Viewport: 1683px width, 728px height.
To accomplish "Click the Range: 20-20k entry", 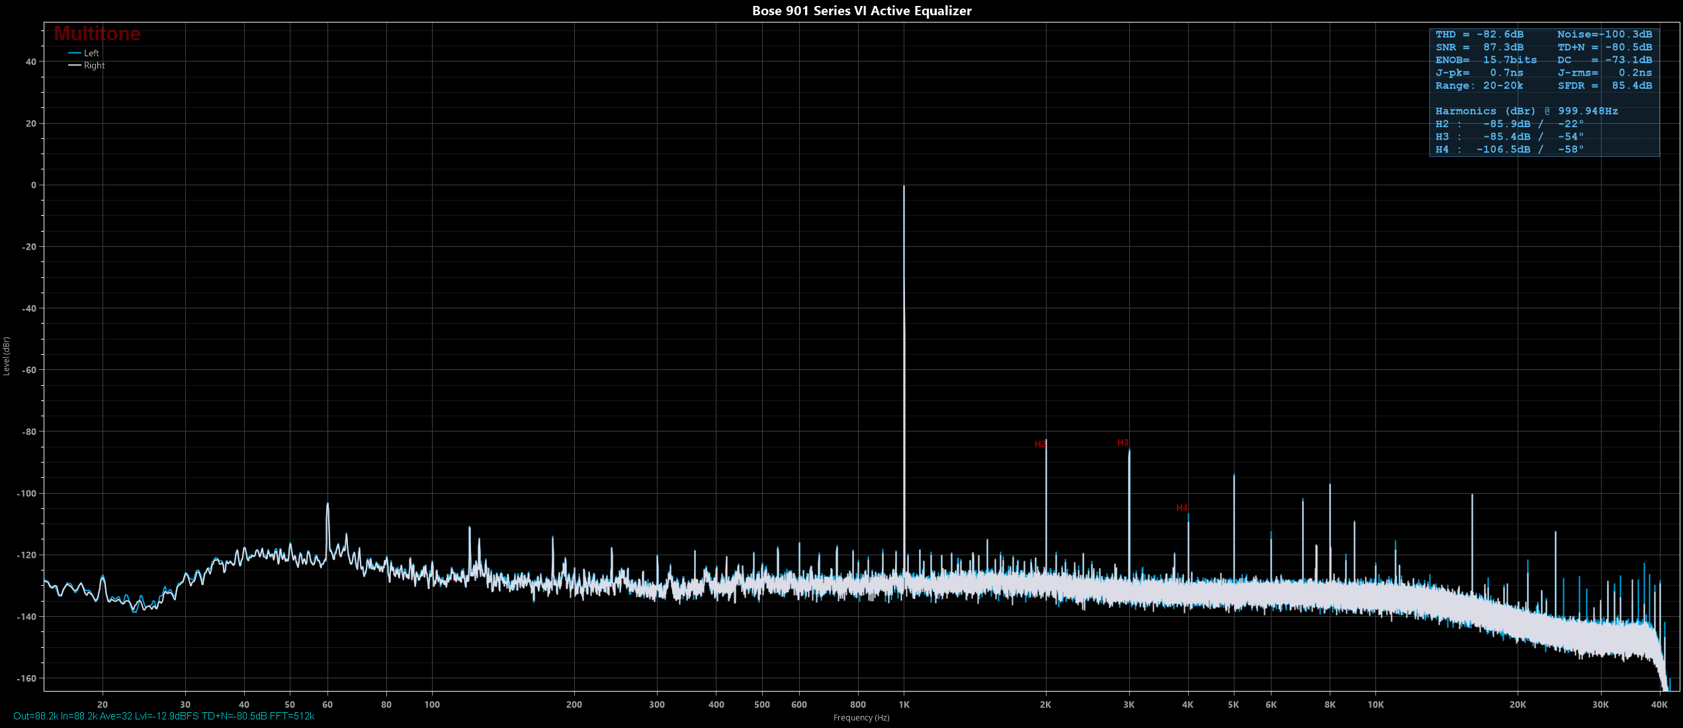I will (1479, 86).
